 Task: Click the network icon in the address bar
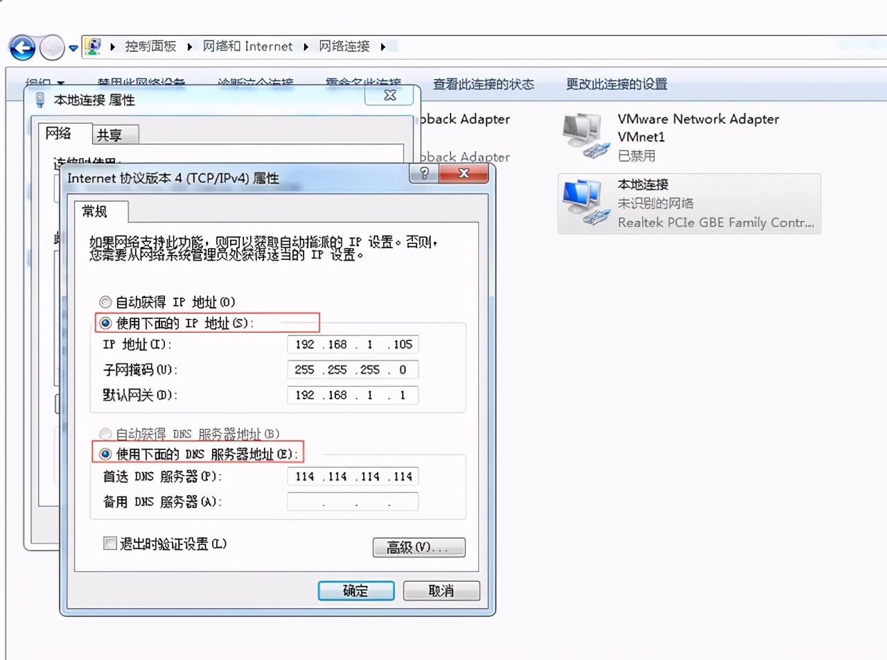[93, 46]
